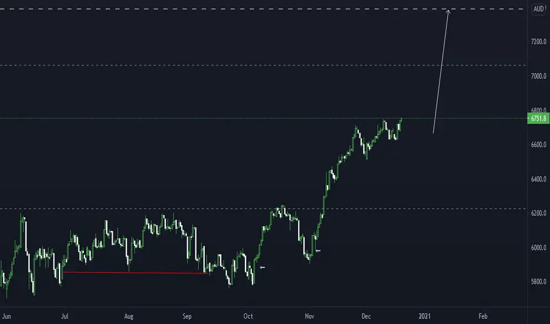Select the white projection arrow line
The width and height of the screenshot is (550, 324).
pos(441,71)
